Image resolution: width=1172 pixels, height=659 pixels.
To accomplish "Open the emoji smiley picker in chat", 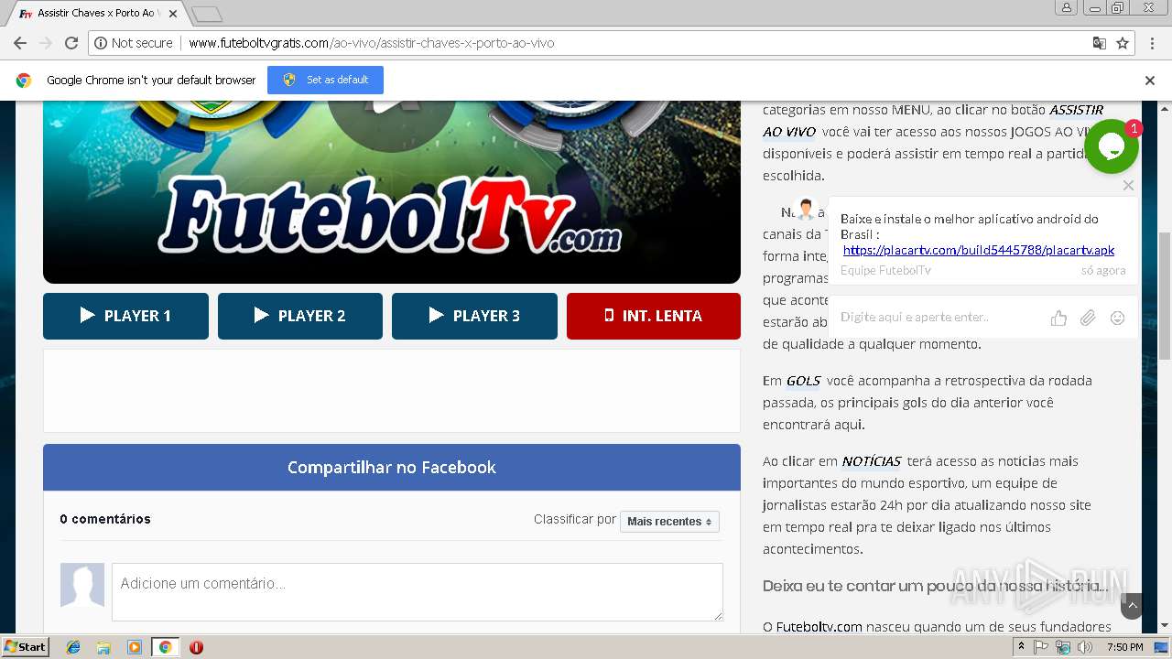I will [1117, 318].
